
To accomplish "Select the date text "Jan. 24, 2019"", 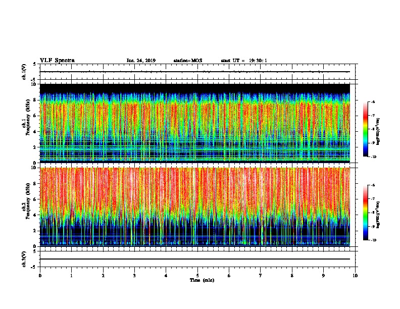I will (141, 61).
